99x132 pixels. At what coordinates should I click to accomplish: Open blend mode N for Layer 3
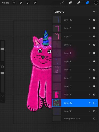[90, 95]
